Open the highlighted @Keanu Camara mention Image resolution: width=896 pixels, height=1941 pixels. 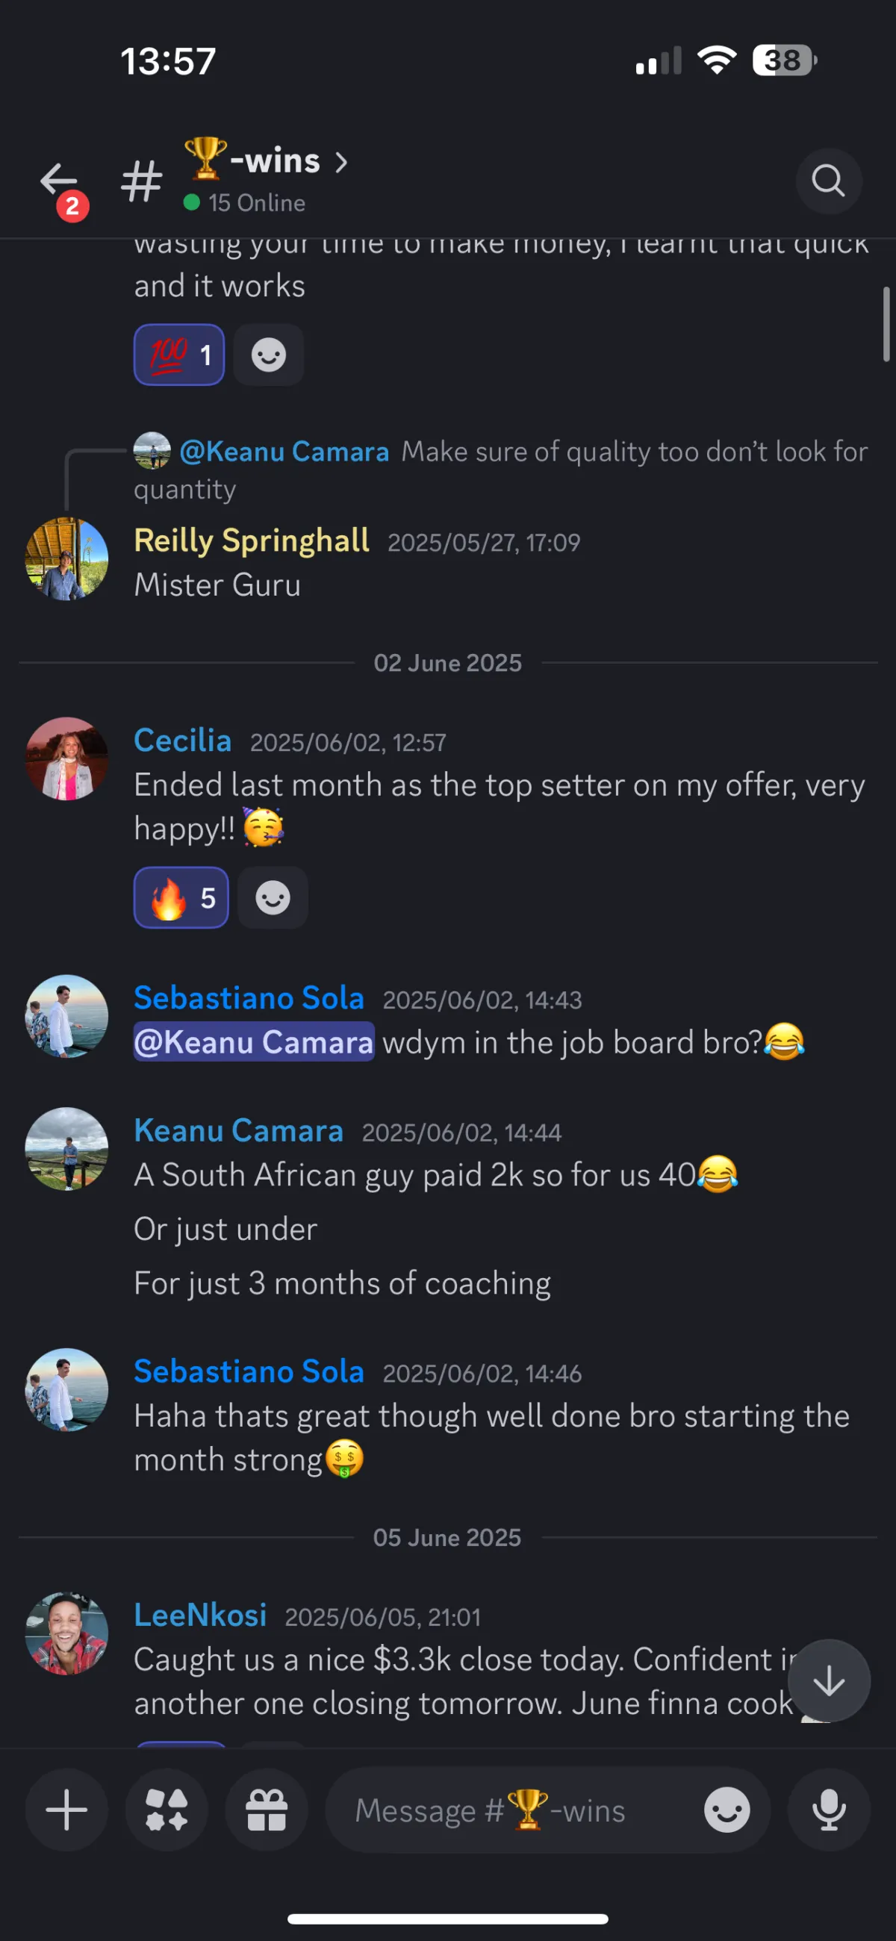tap(254, 1042)
